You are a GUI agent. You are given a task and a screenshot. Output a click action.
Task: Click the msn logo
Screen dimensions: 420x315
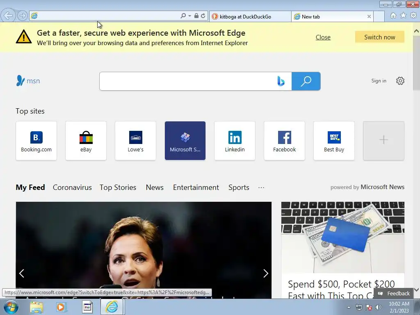[x=28, y=81]
